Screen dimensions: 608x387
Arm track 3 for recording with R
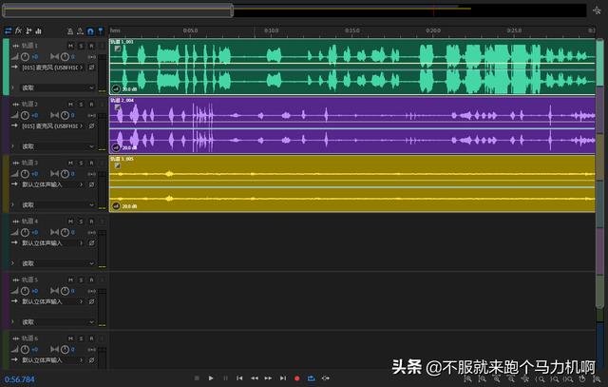click(x=90, y=162)
